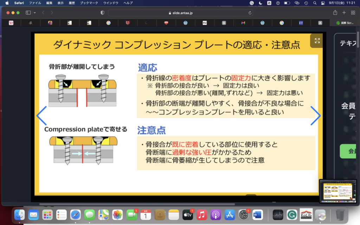
Task: Reload the page in address bar
Action: point(250,13)
